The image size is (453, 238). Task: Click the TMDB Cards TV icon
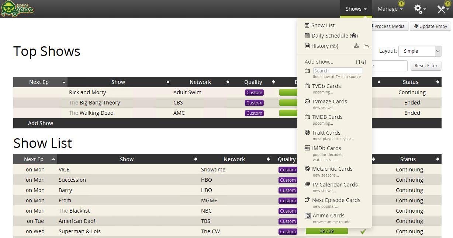click(307, 117)
